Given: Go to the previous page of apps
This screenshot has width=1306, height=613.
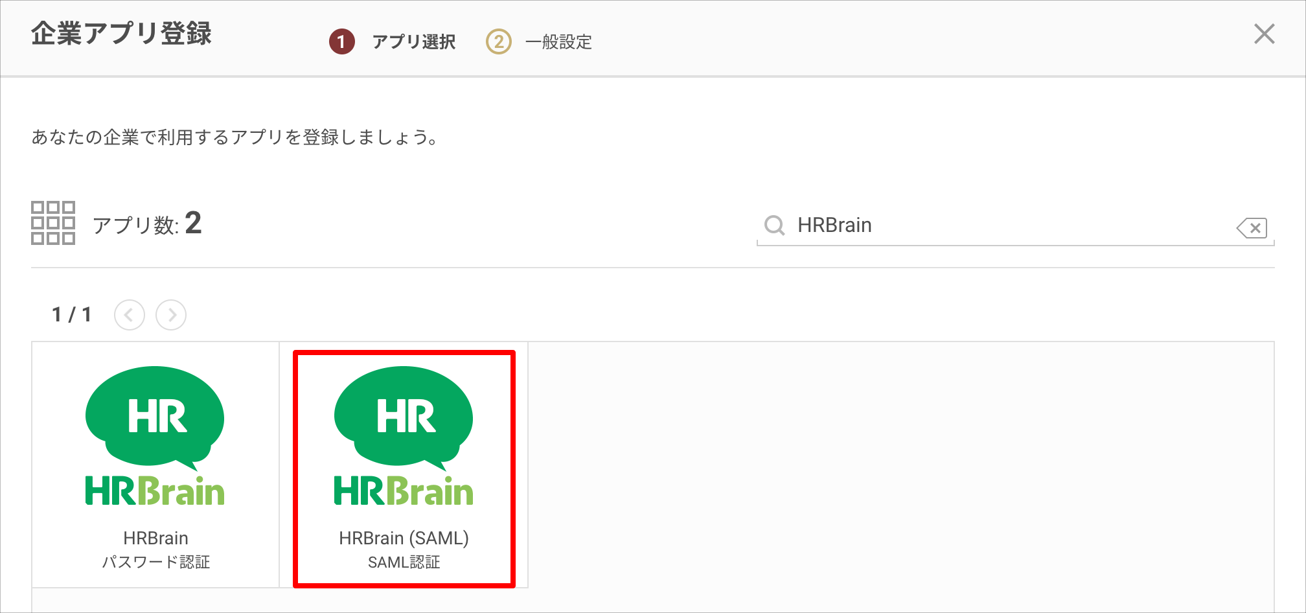Looking at the screenshot, I should click(130, 315).
